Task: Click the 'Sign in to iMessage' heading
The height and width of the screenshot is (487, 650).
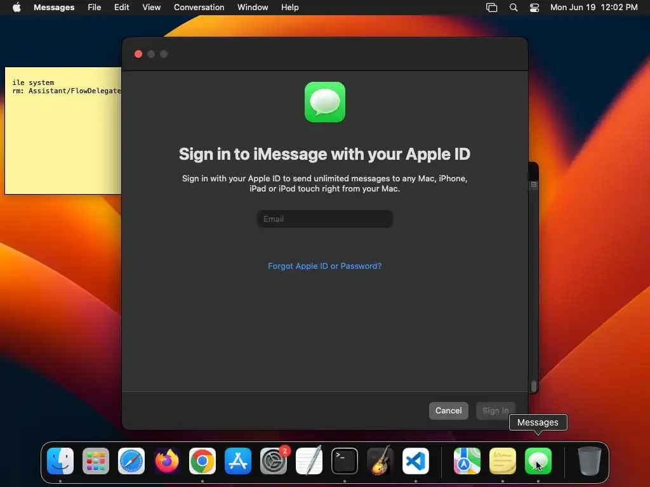Action: 324,154
